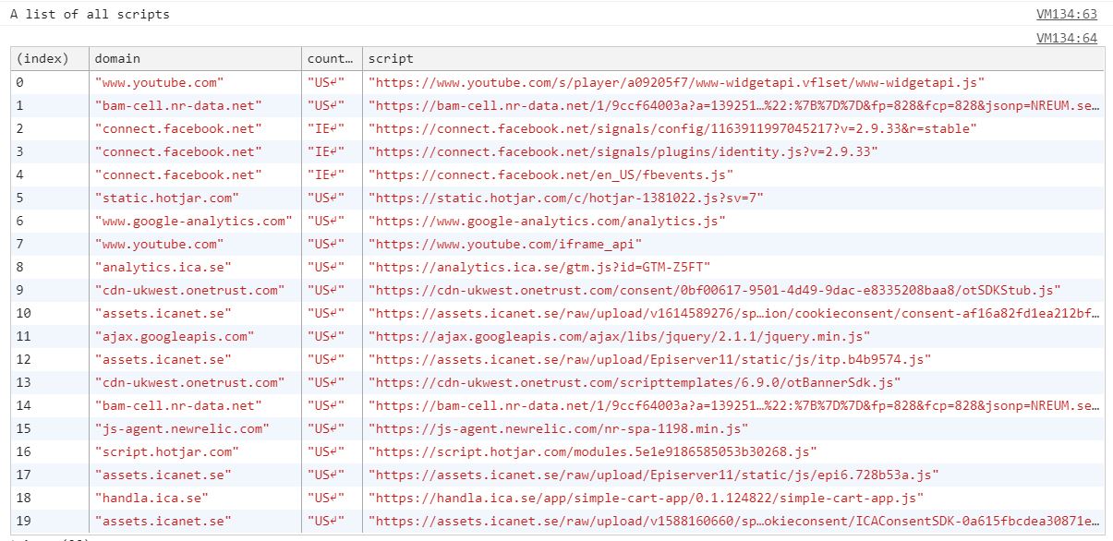This screenshot has height=541, width=1113.
Task: Click the ajax.googleapis.com domain cell
Action: pyautogui.click(x=175, y=336)
